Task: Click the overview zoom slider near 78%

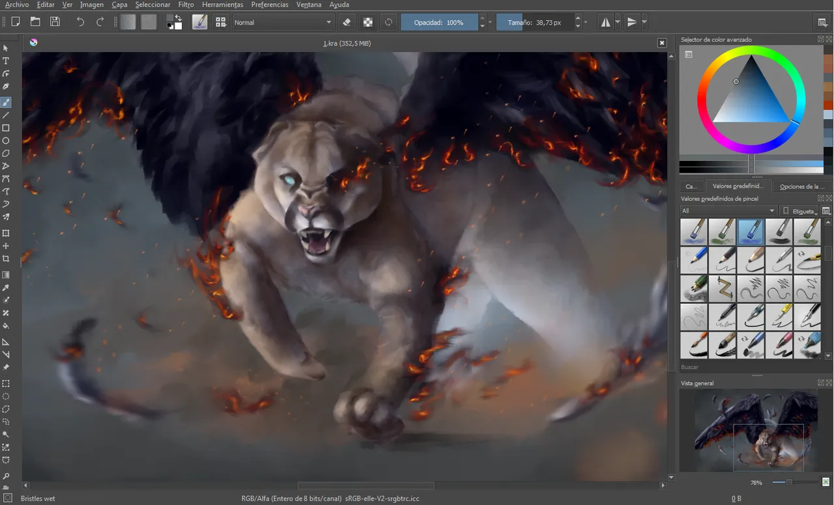Action: coord(795,482)
